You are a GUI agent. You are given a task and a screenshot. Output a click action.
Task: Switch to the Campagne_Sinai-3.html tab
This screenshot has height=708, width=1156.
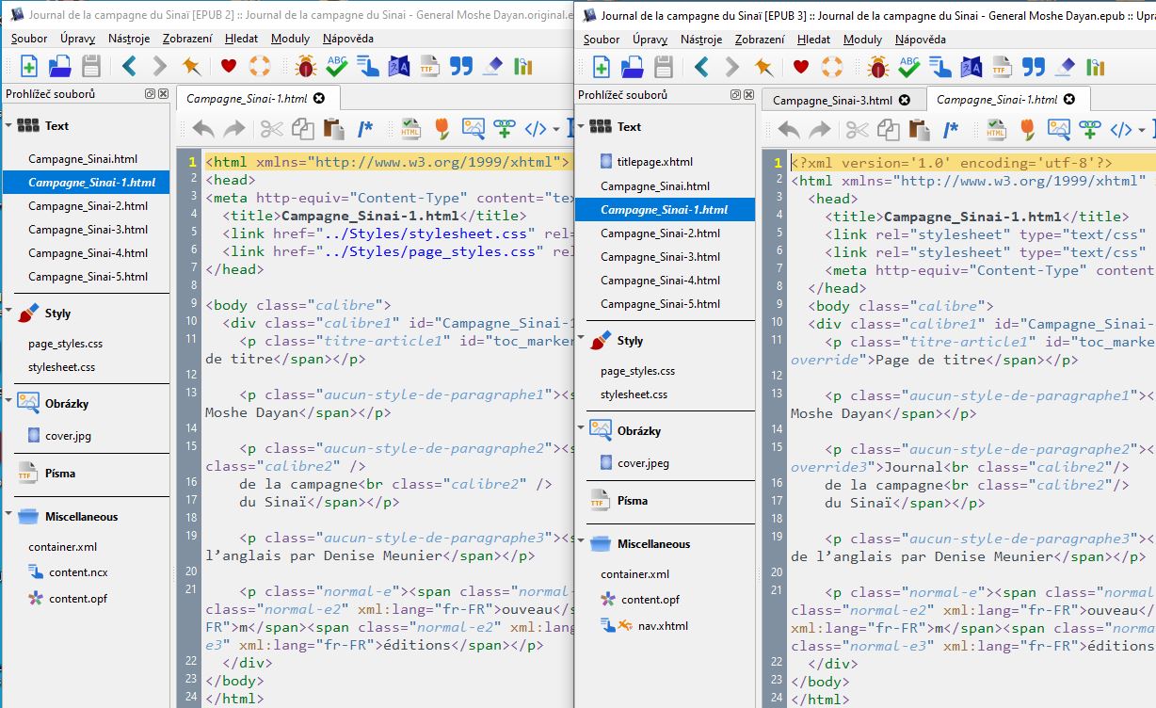pyautogui.click(x=832, y=100)
